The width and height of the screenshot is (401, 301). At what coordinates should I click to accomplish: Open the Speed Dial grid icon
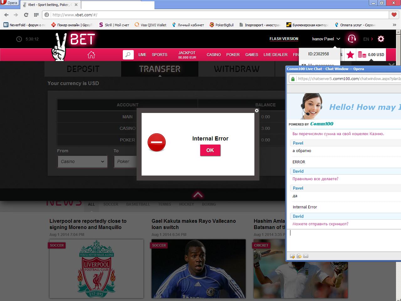coord(36,15)
